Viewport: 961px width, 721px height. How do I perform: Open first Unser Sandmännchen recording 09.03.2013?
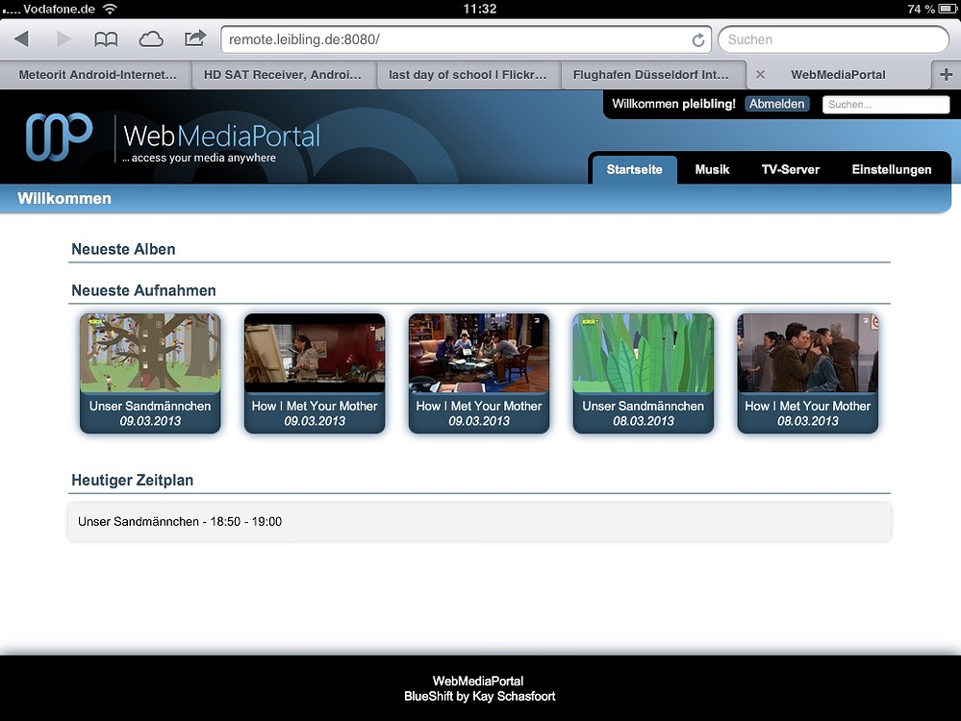150,373
